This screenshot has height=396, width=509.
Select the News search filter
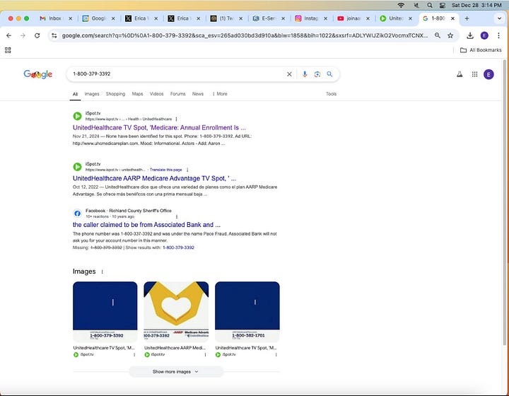point(198,94)
